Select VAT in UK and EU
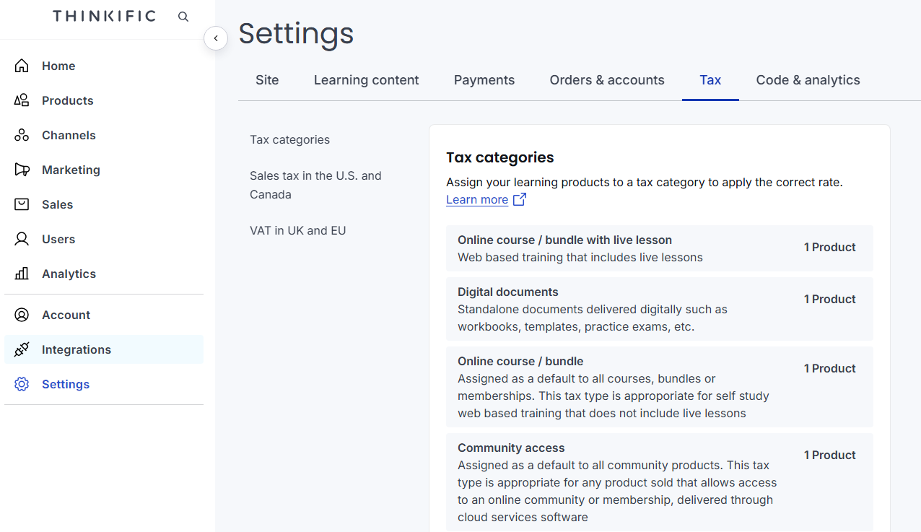This screenshot has height=532, width=921. click(297, 231)
